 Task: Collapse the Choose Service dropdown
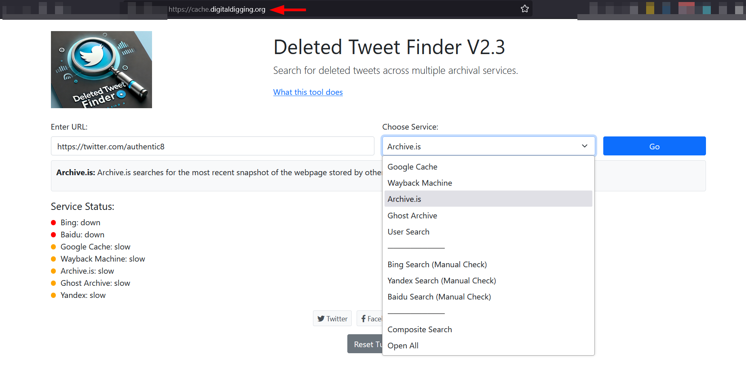point(488,146)
